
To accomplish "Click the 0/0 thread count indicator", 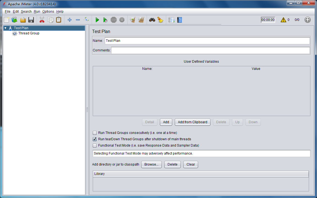I will (297, 20).
